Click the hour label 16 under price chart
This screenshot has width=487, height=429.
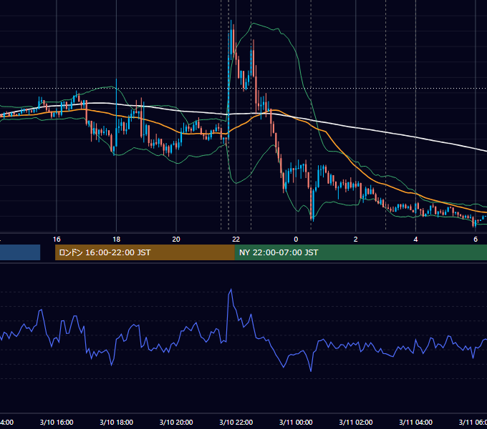[x=57, y=240]
